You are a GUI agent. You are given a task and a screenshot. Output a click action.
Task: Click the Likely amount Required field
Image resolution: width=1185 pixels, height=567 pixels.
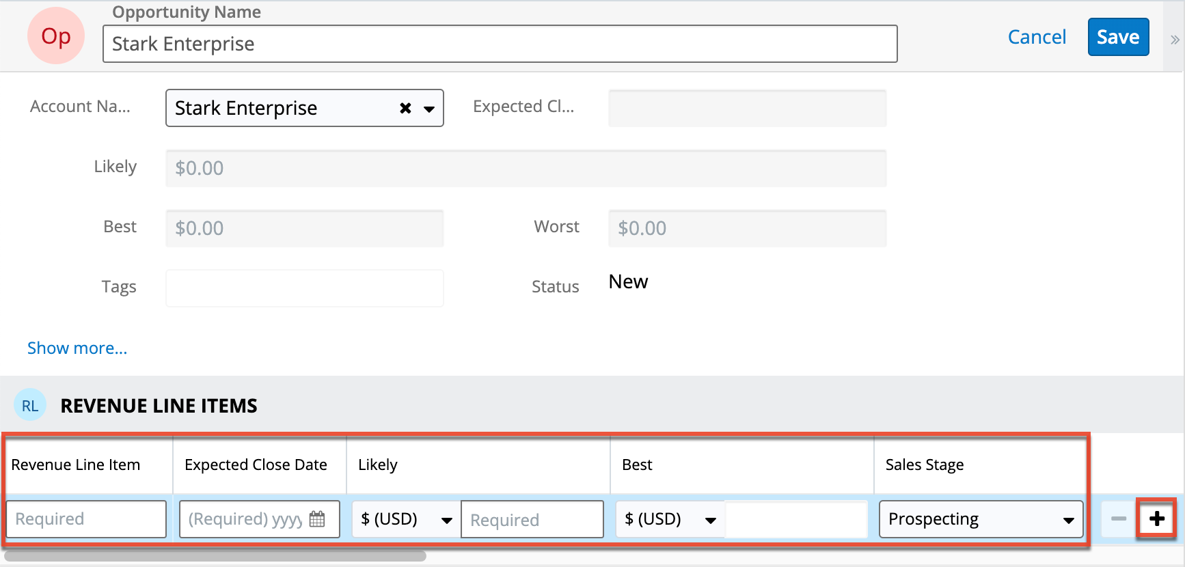coord(532,520)
